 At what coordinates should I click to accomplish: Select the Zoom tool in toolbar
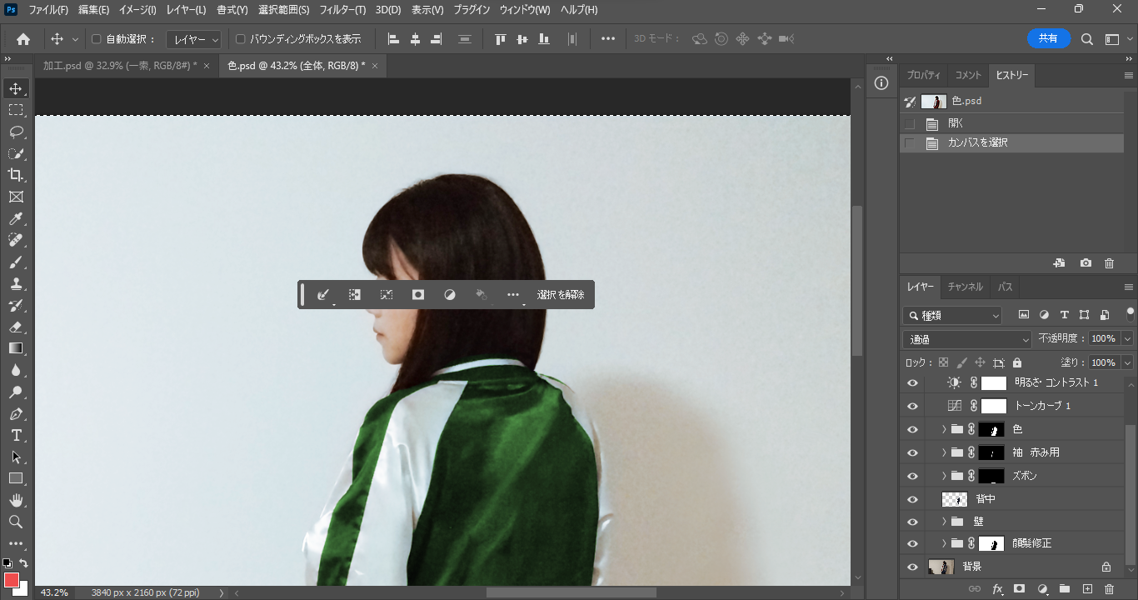(x=16, y=522)
